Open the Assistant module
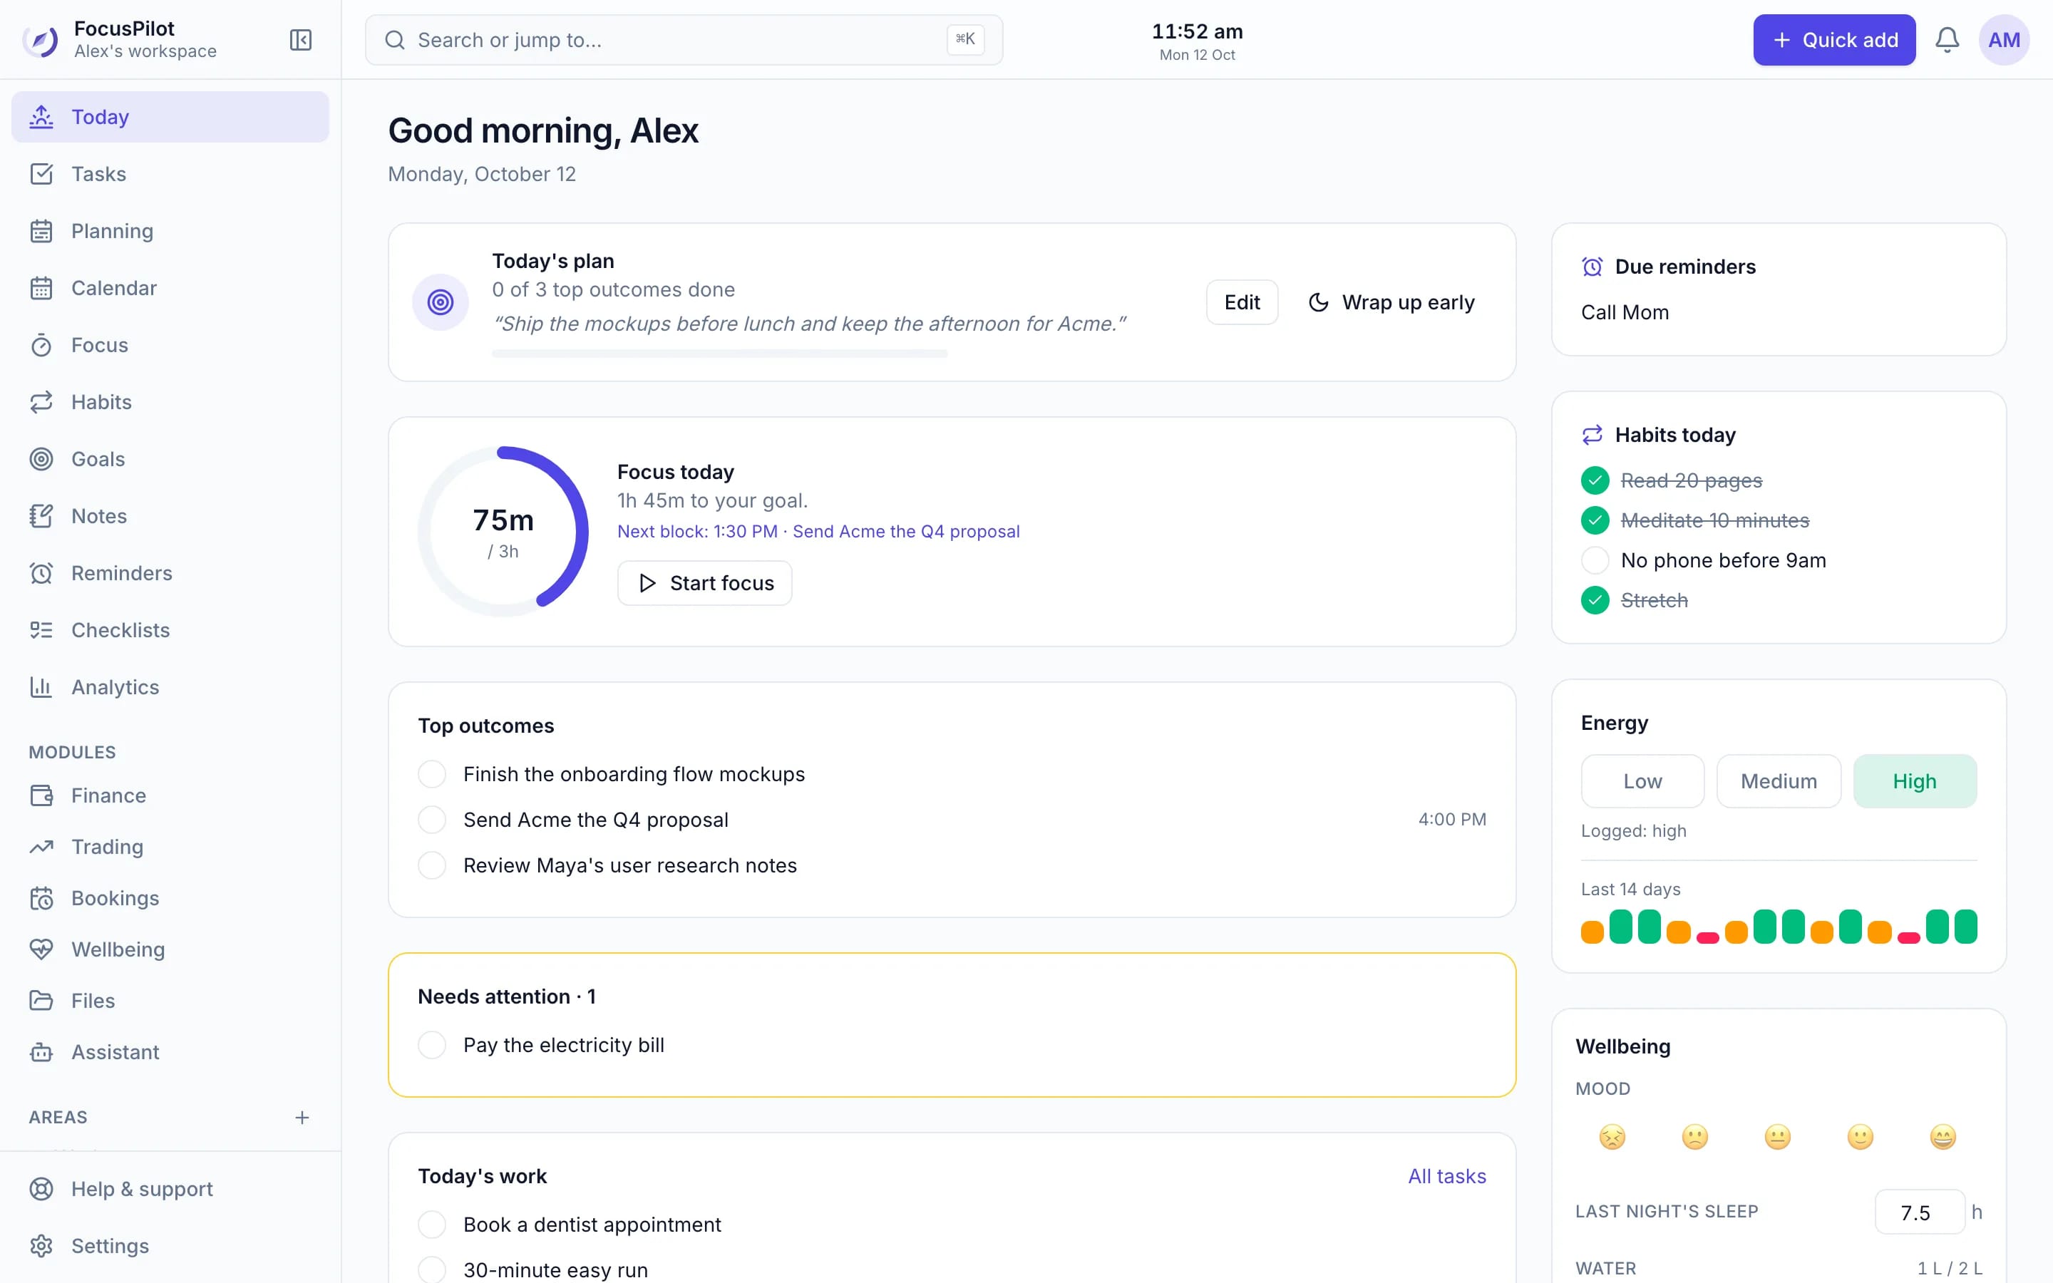The width and height of the screenshot is (2053, 1283). click(x=170, y=1052)
